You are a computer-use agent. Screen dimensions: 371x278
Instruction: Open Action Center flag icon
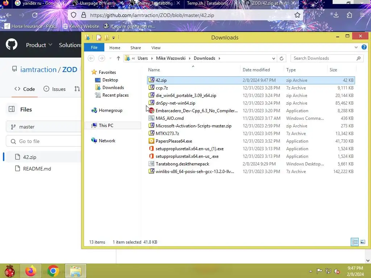coord(319,271)
